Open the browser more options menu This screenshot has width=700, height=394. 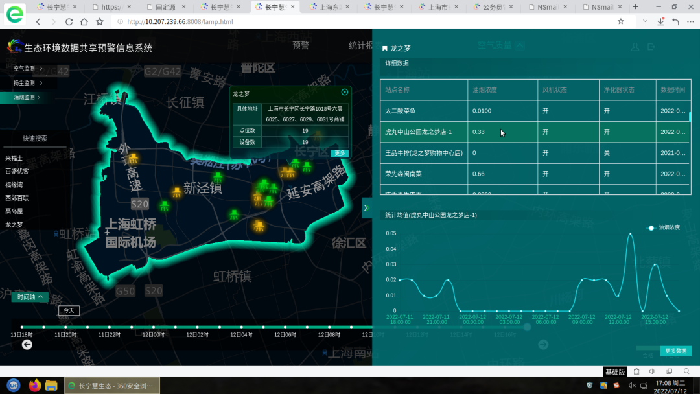coord(691,21)
